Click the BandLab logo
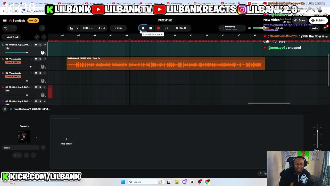 (17, 20)
